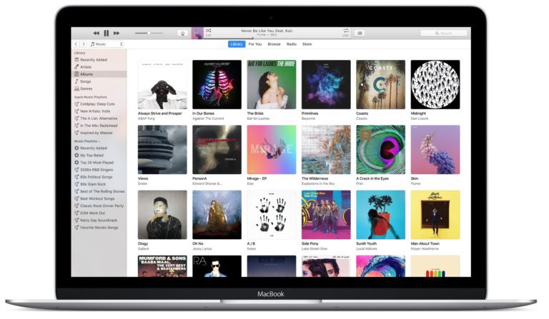Viewport: 549px width, 319px height.
Task: Select Albums in the sidebar
Action: click(99, 74)
